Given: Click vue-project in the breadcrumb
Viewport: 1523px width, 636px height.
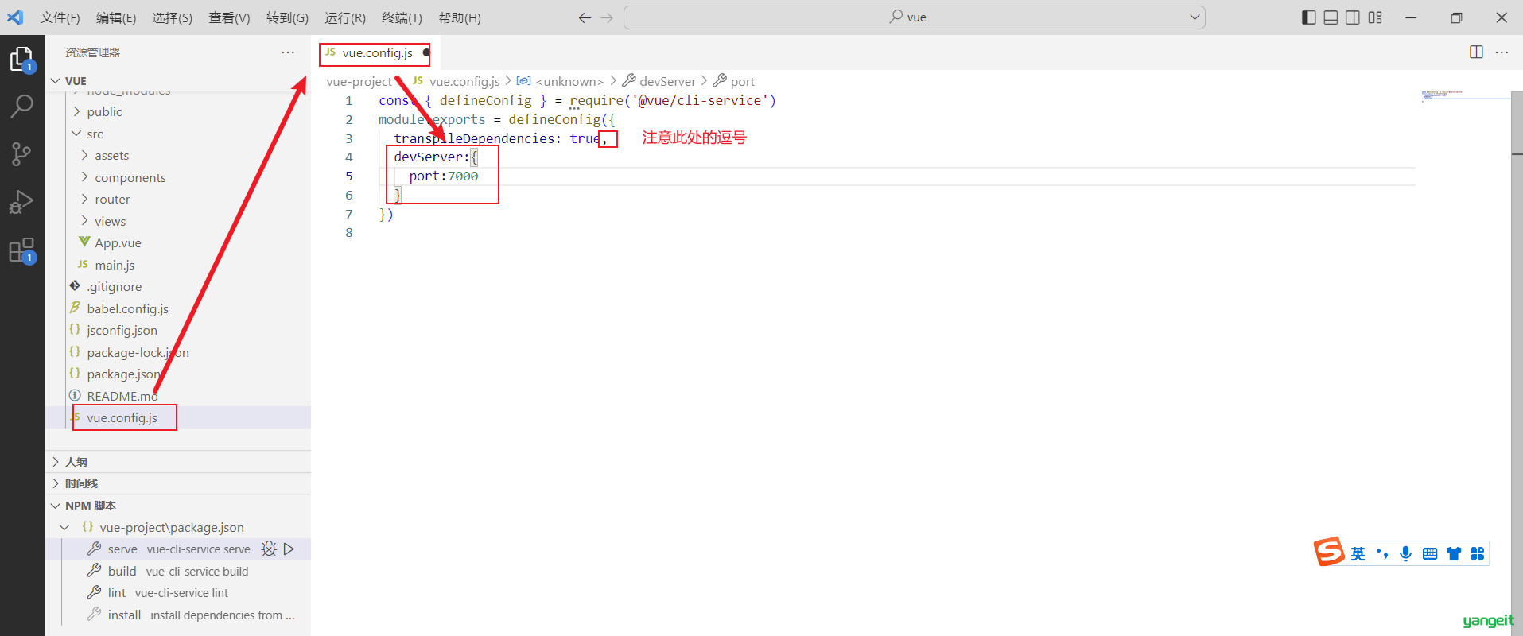Looking at the screenshot, I should 359,81.
